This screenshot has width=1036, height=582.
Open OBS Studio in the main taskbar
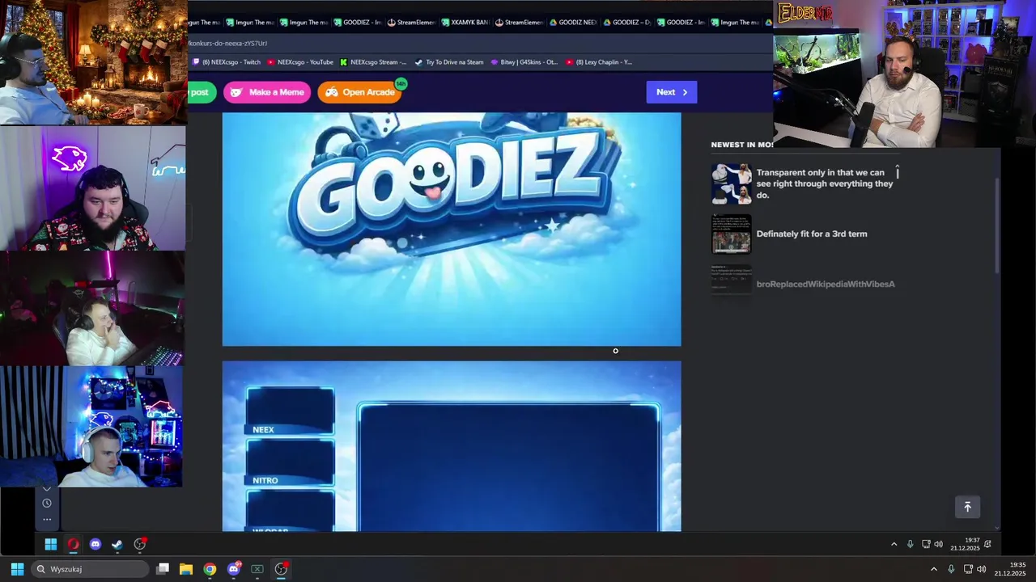(x=281, y=569)
